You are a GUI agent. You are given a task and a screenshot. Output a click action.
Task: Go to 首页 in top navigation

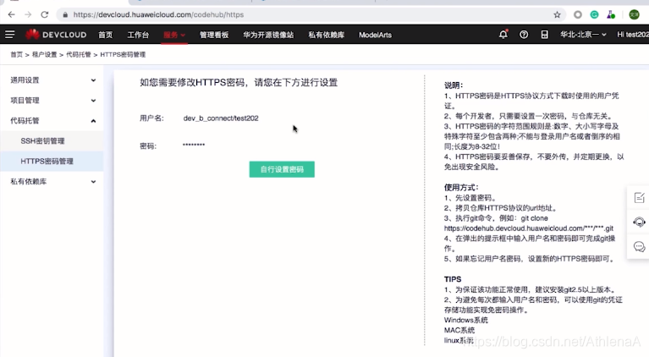tap(106, 35)
